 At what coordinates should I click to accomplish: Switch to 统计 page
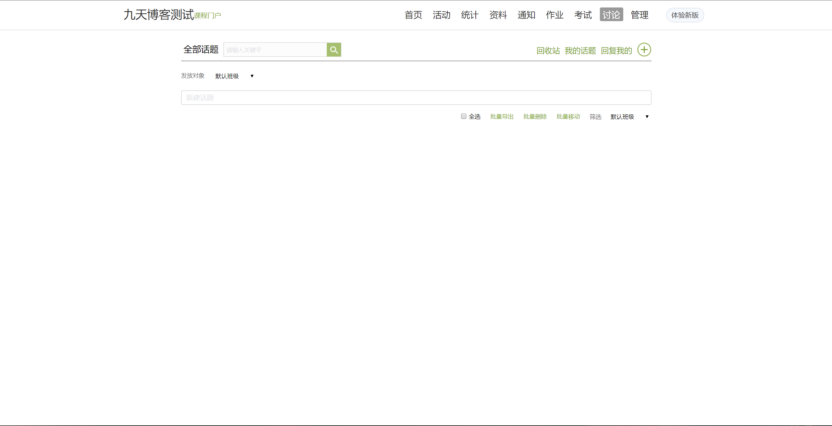click(469, 15)
